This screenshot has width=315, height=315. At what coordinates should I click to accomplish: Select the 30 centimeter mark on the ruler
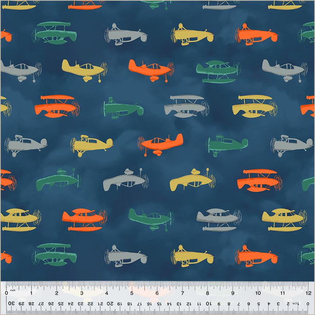coord(11,303)
